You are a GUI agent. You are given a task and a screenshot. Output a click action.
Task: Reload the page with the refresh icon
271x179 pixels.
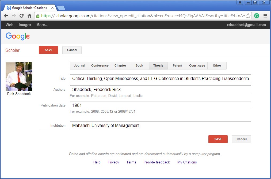[21, 16]
